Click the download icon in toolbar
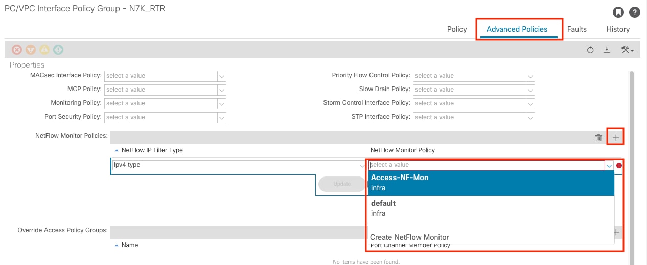Image resolution: width=647 pixels, height=265 pixels. [x=607, y=50]
